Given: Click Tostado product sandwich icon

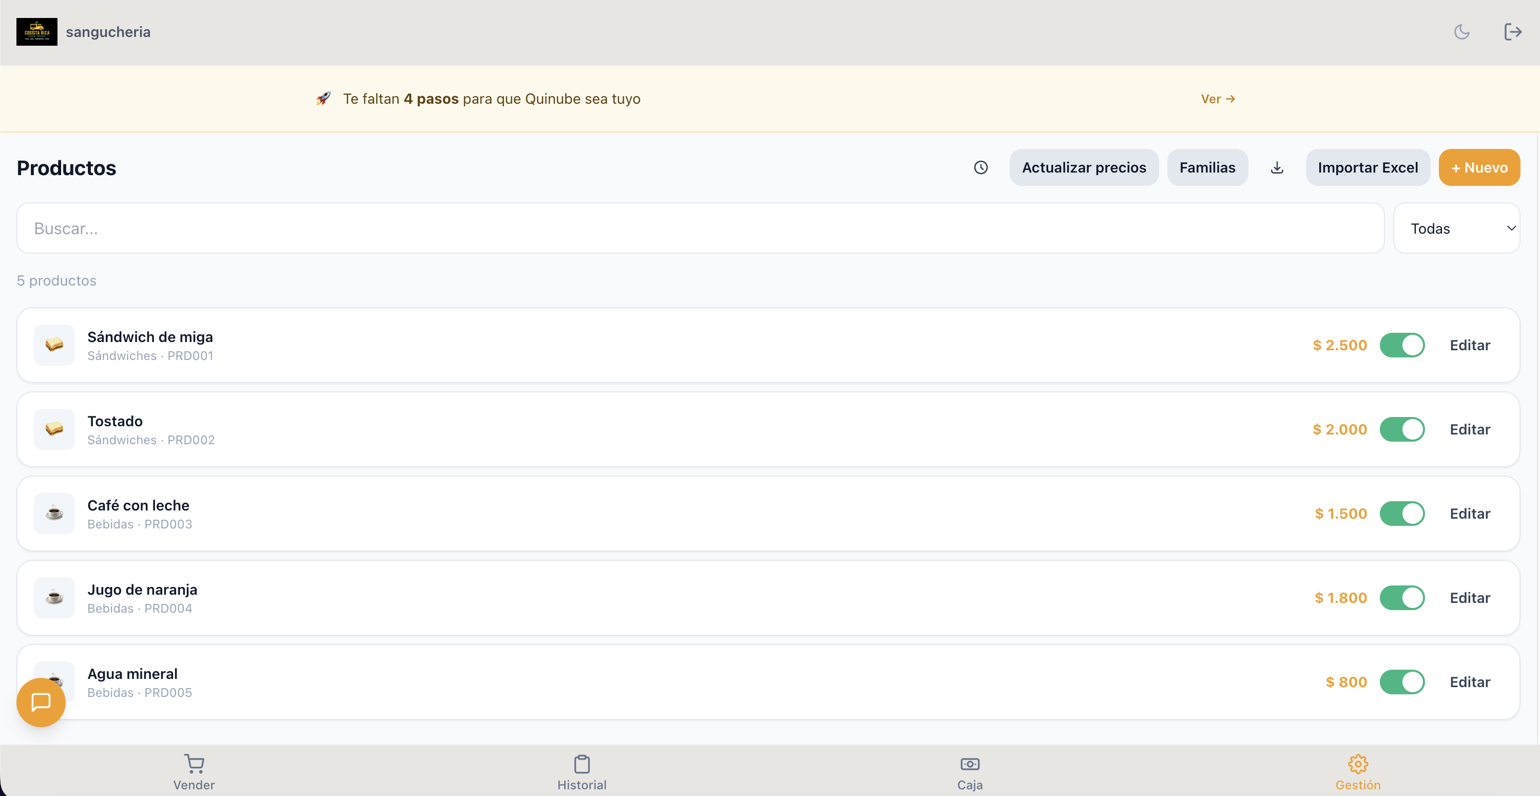Looking at the screenshot, I should (x=54, y=429).
